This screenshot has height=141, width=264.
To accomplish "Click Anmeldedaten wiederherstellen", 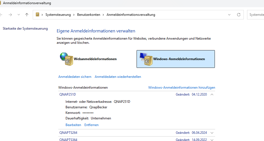I will pos(118,77).
